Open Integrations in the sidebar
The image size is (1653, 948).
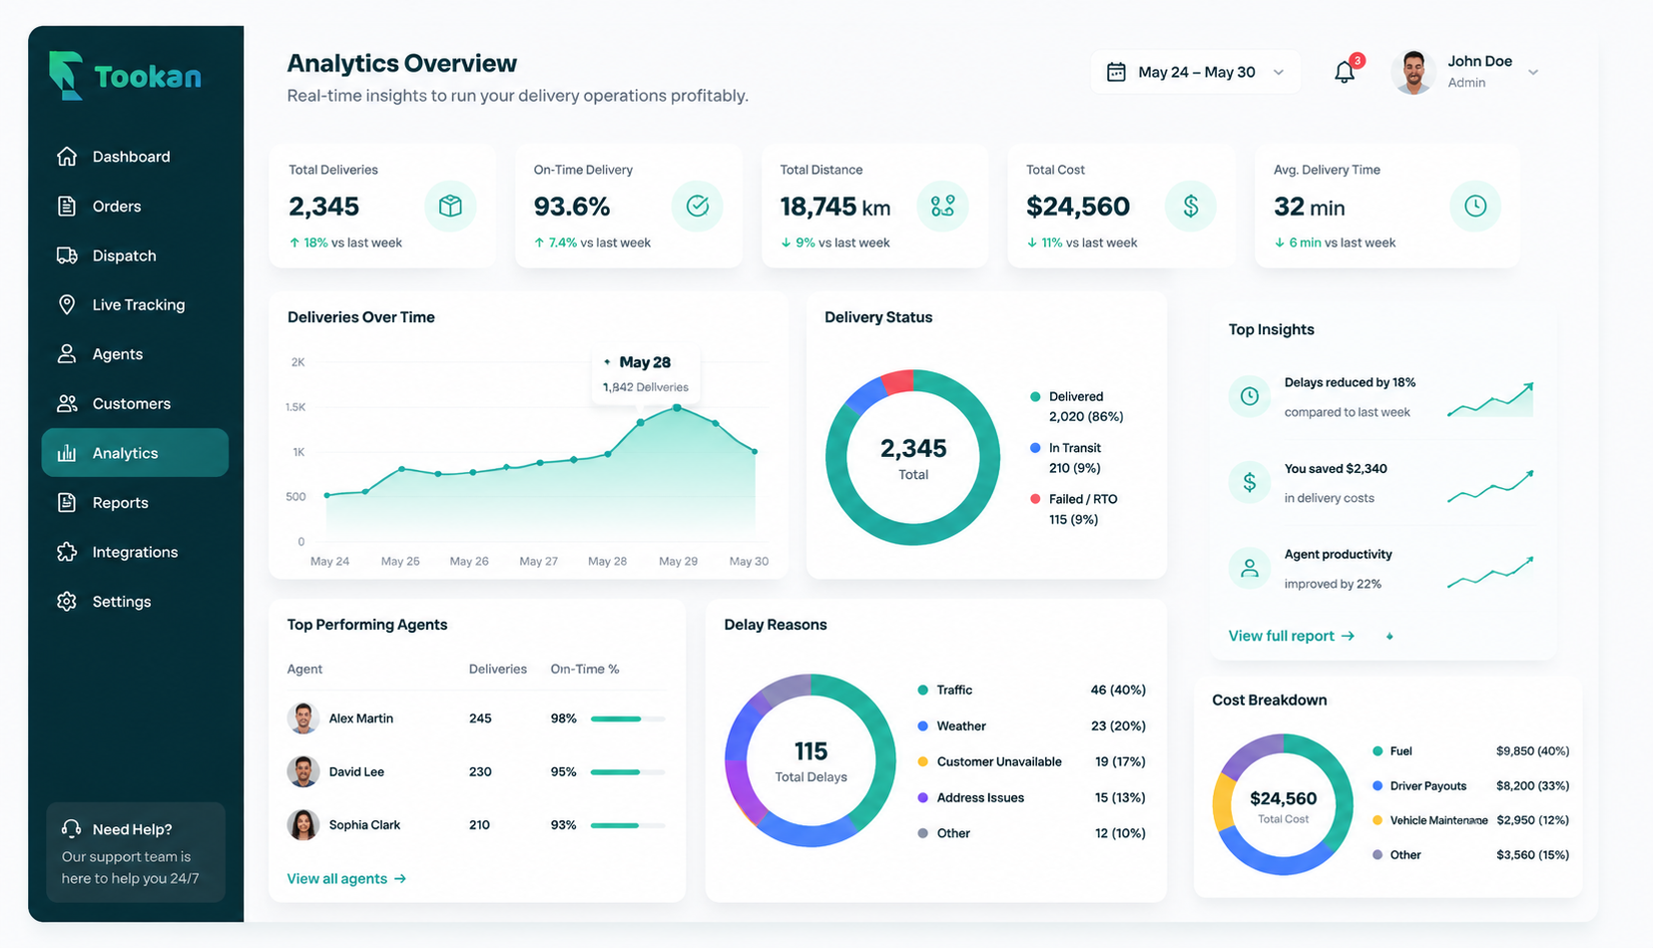pyautogui.click(x=135, y=552)
